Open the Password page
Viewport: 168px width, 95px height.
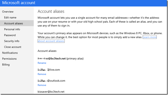[x=10, y=35]
